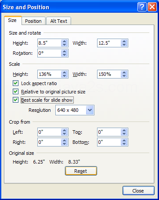Increase Crop Left with up arrow
159x200 pixels.
(64, 130)
